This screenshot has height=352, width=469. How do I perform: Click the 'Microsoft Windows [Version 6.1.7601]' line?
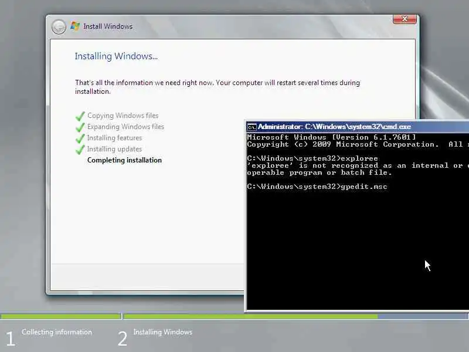click(x=331, y=137)
